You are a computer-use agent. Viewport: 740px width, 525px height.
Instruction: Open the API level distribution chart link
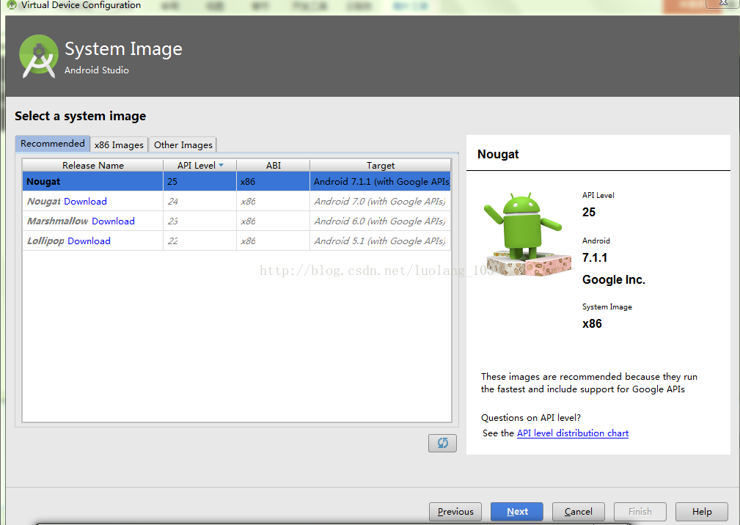573,433
